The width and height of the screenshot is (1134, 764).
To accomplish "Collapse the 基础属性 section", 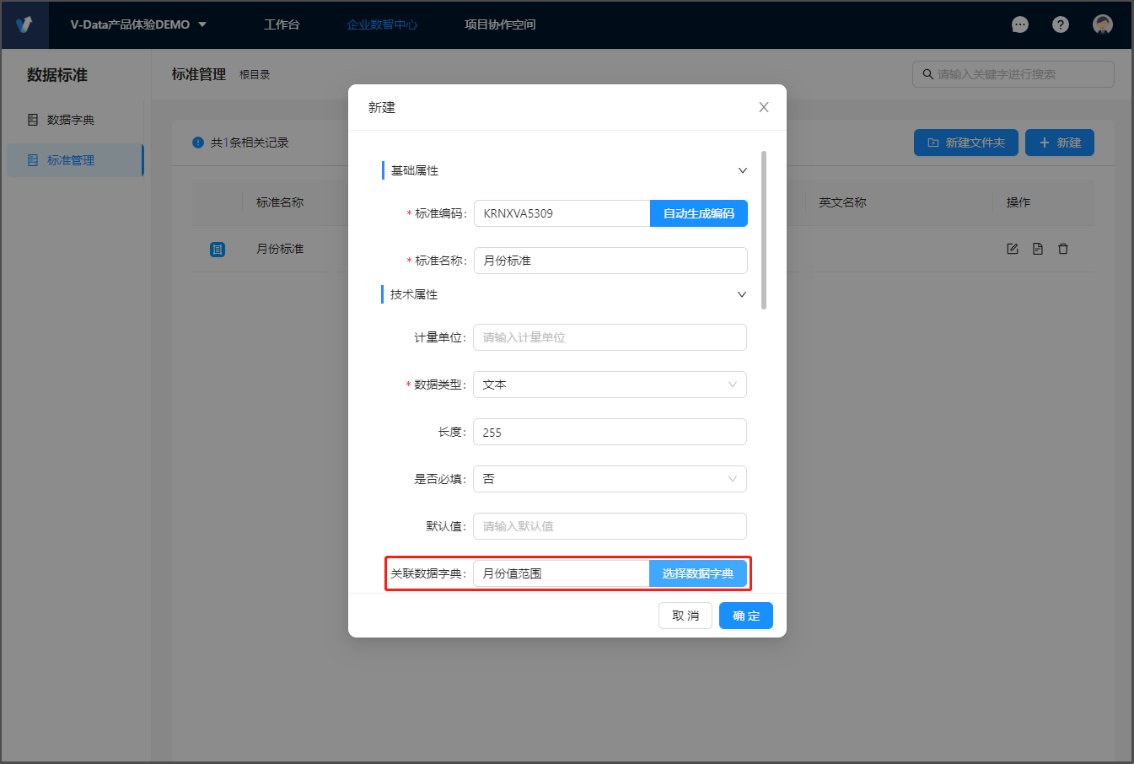I will tap(743, 170).
